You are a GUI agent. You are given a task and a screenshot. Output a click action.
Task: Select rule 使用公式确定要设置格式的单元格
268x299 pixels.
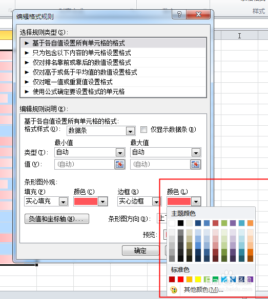(x=113, y=91)
